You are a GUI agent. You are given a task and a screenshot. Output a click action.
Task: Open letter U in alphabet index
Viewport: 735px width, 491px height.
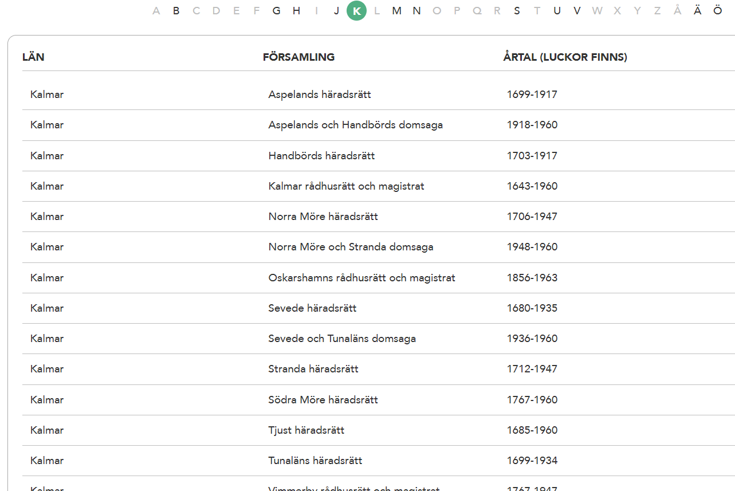[x=557, y=10]
